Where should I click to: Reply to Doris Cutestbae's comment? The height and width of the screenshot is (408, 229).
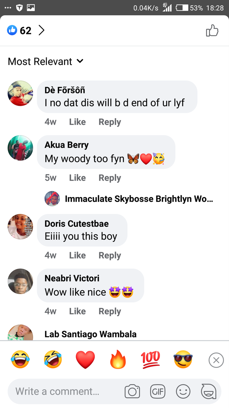(110, 255)
